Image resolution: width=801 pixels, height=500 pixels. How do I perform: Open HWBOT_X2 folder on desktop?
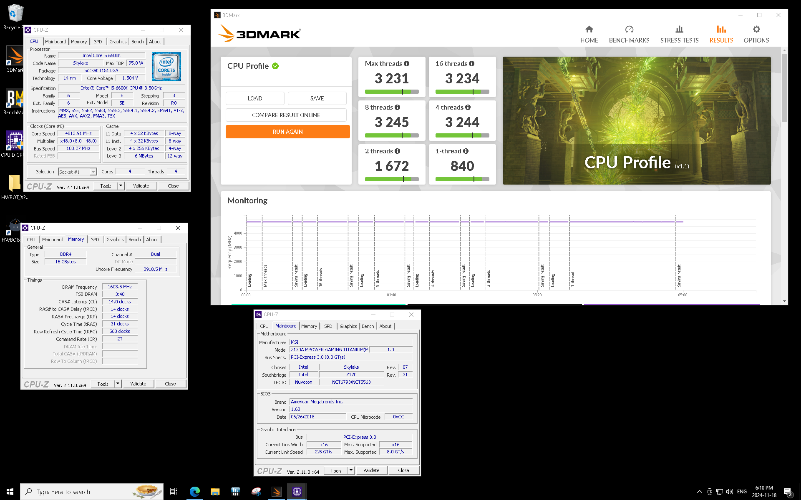(x=15, y=187)
